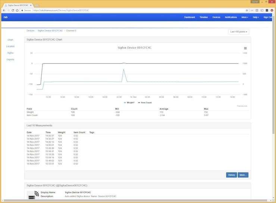Click the More... button under measurements
The height and width of the screenshot is (203, 276).
pos(243,175)
